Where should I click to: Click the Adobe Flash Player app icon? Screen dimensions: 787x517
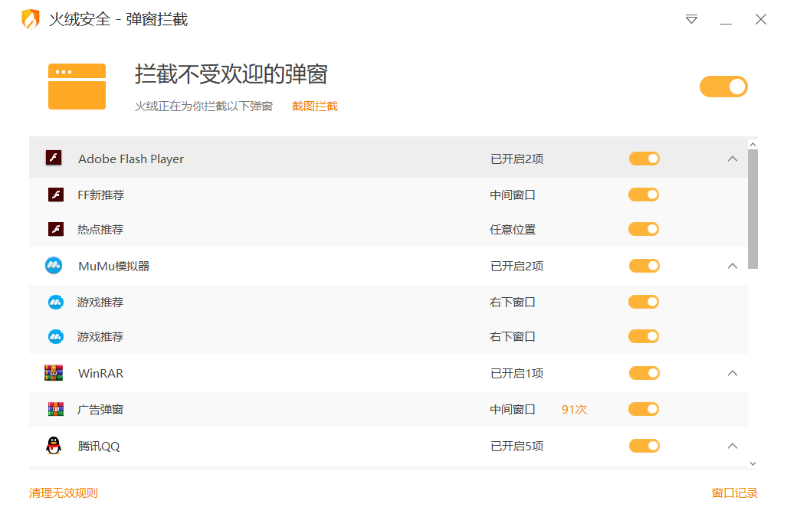point(54,158)
